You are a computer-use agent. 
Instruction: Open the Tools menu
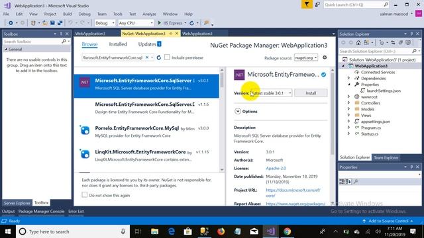118,14
